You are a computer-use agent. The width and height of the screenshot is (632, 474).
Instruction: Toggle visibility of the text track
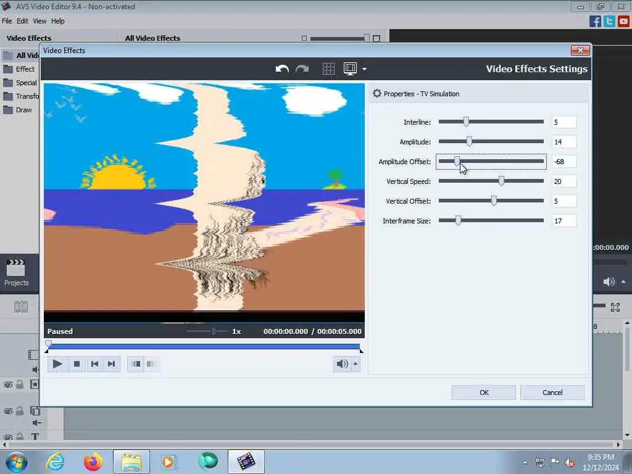click(x=7, y=437)
